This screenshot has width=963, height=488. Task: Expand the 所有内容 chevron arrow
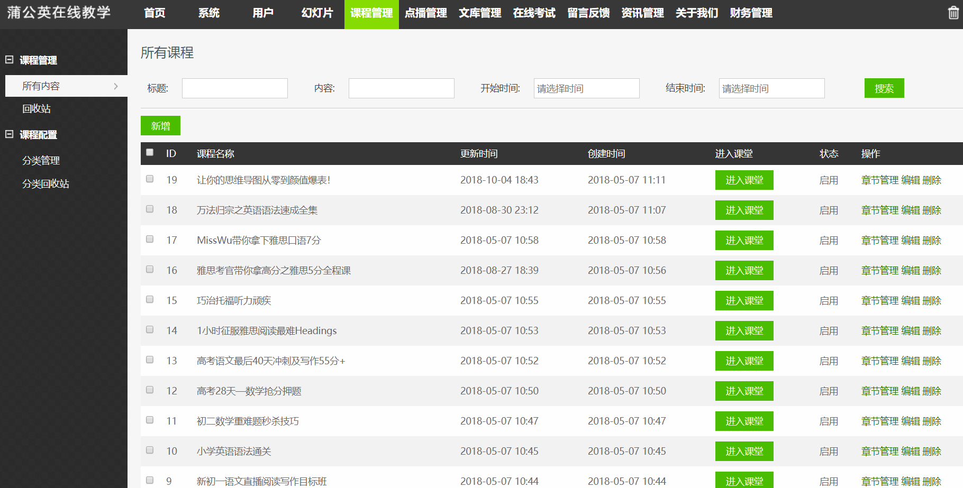click(116, 86)
